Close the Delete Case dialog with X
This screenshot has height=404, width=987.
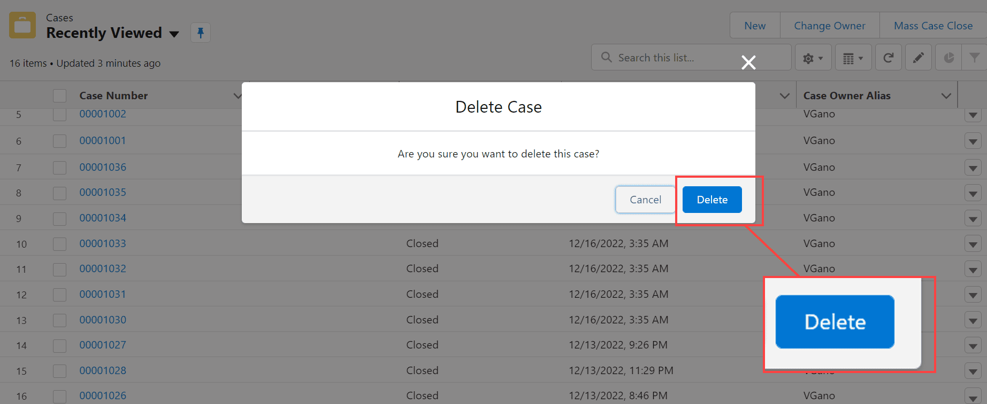point(748,63)
